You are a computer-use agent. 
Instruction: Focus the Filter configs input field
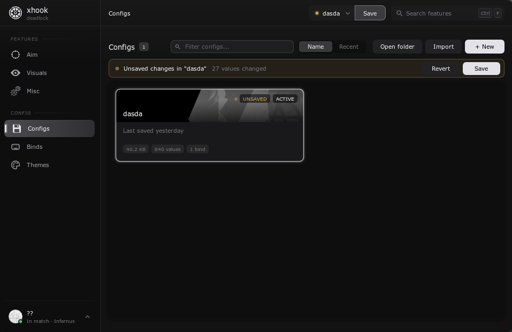(x=232, y=47)
